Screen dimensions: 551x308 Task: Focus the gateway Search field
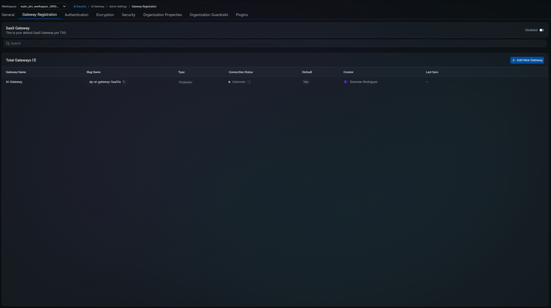point(275,44)
